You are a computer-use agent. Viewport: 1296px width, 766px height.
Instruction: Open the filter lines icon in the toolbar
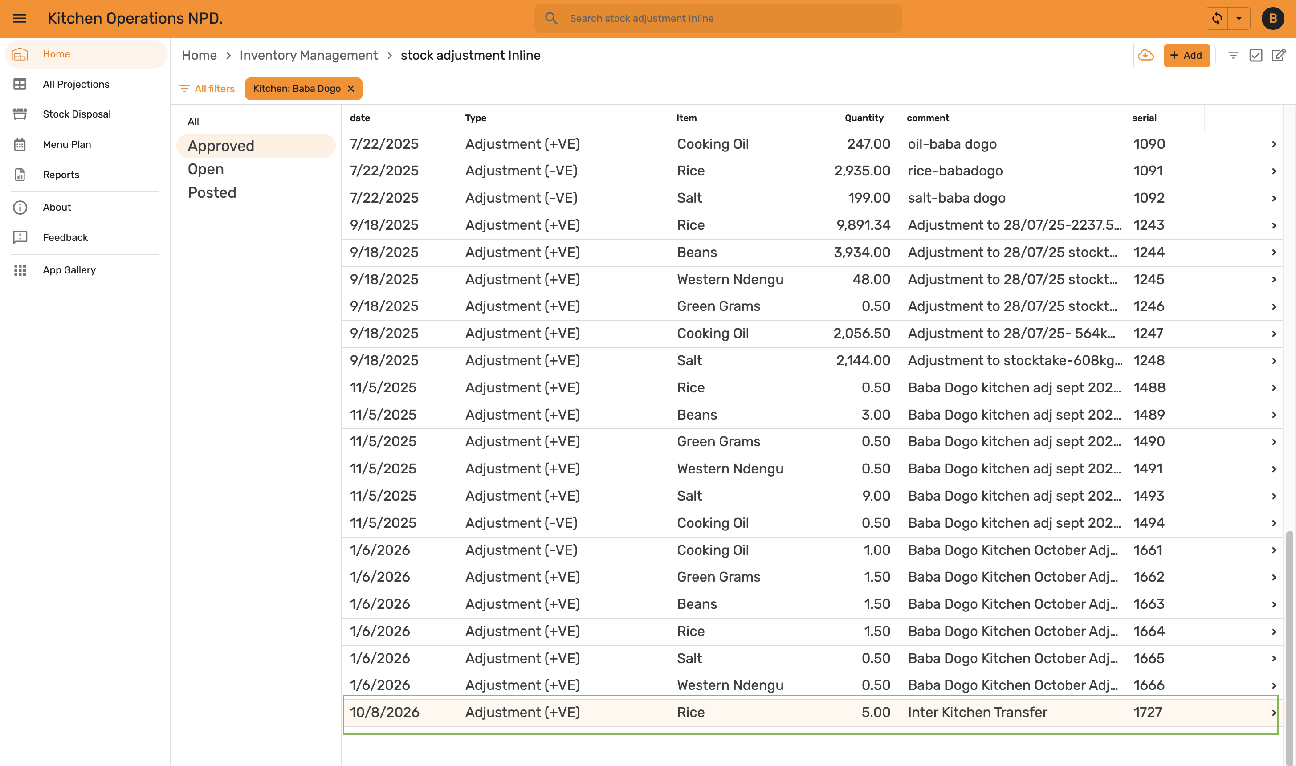1233,55
